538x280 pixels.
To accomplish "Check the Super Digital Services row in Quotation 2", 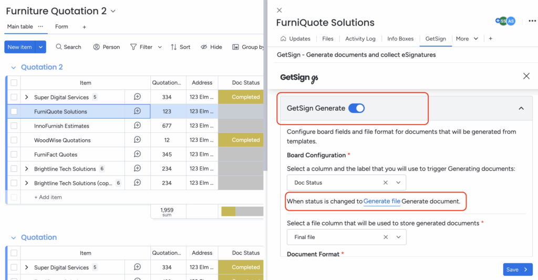I will click(x=14, y=97).
